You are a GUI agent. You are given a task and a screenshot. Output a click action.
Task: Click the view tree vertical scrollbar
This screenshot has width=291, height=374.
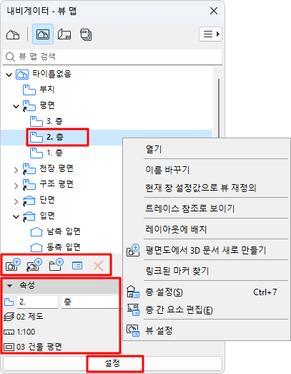pyautogui.click(x=219, y=107)
